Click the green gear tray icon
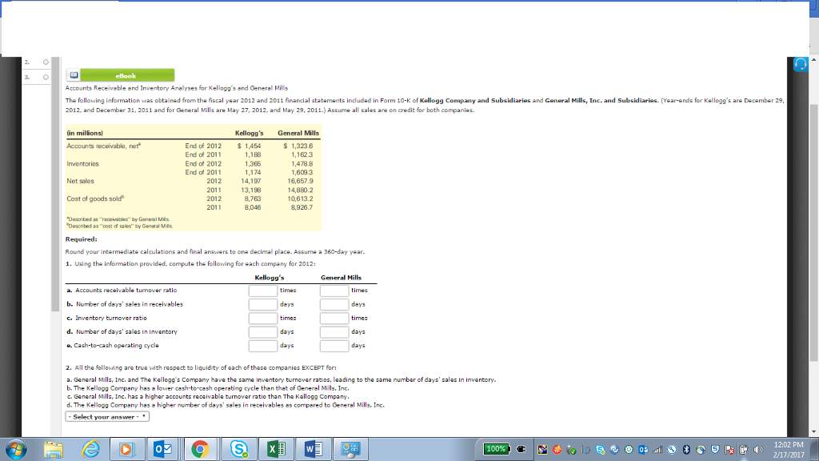819x461 pixels. [x=629, y=450]
